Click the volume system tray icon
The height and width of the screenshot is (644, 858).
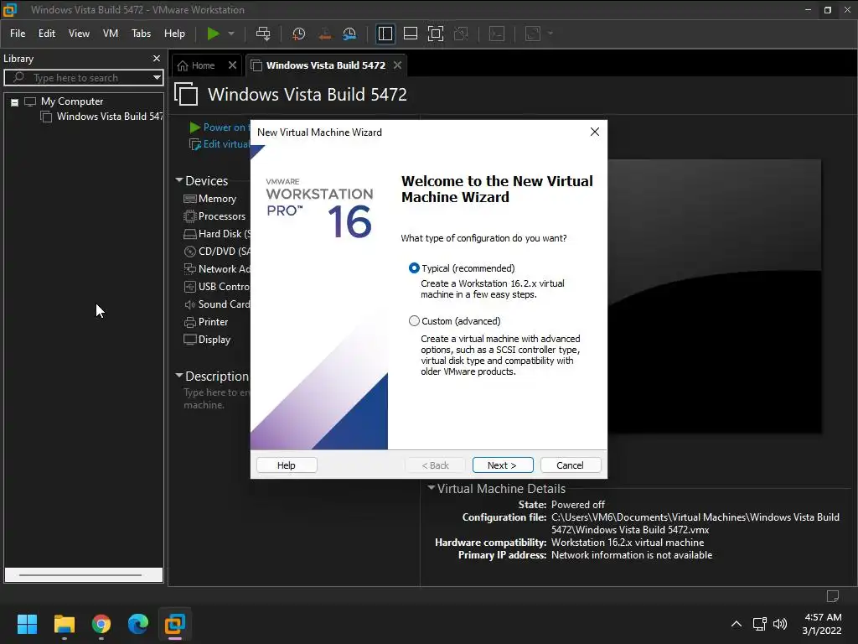click(x=780, y=624)
